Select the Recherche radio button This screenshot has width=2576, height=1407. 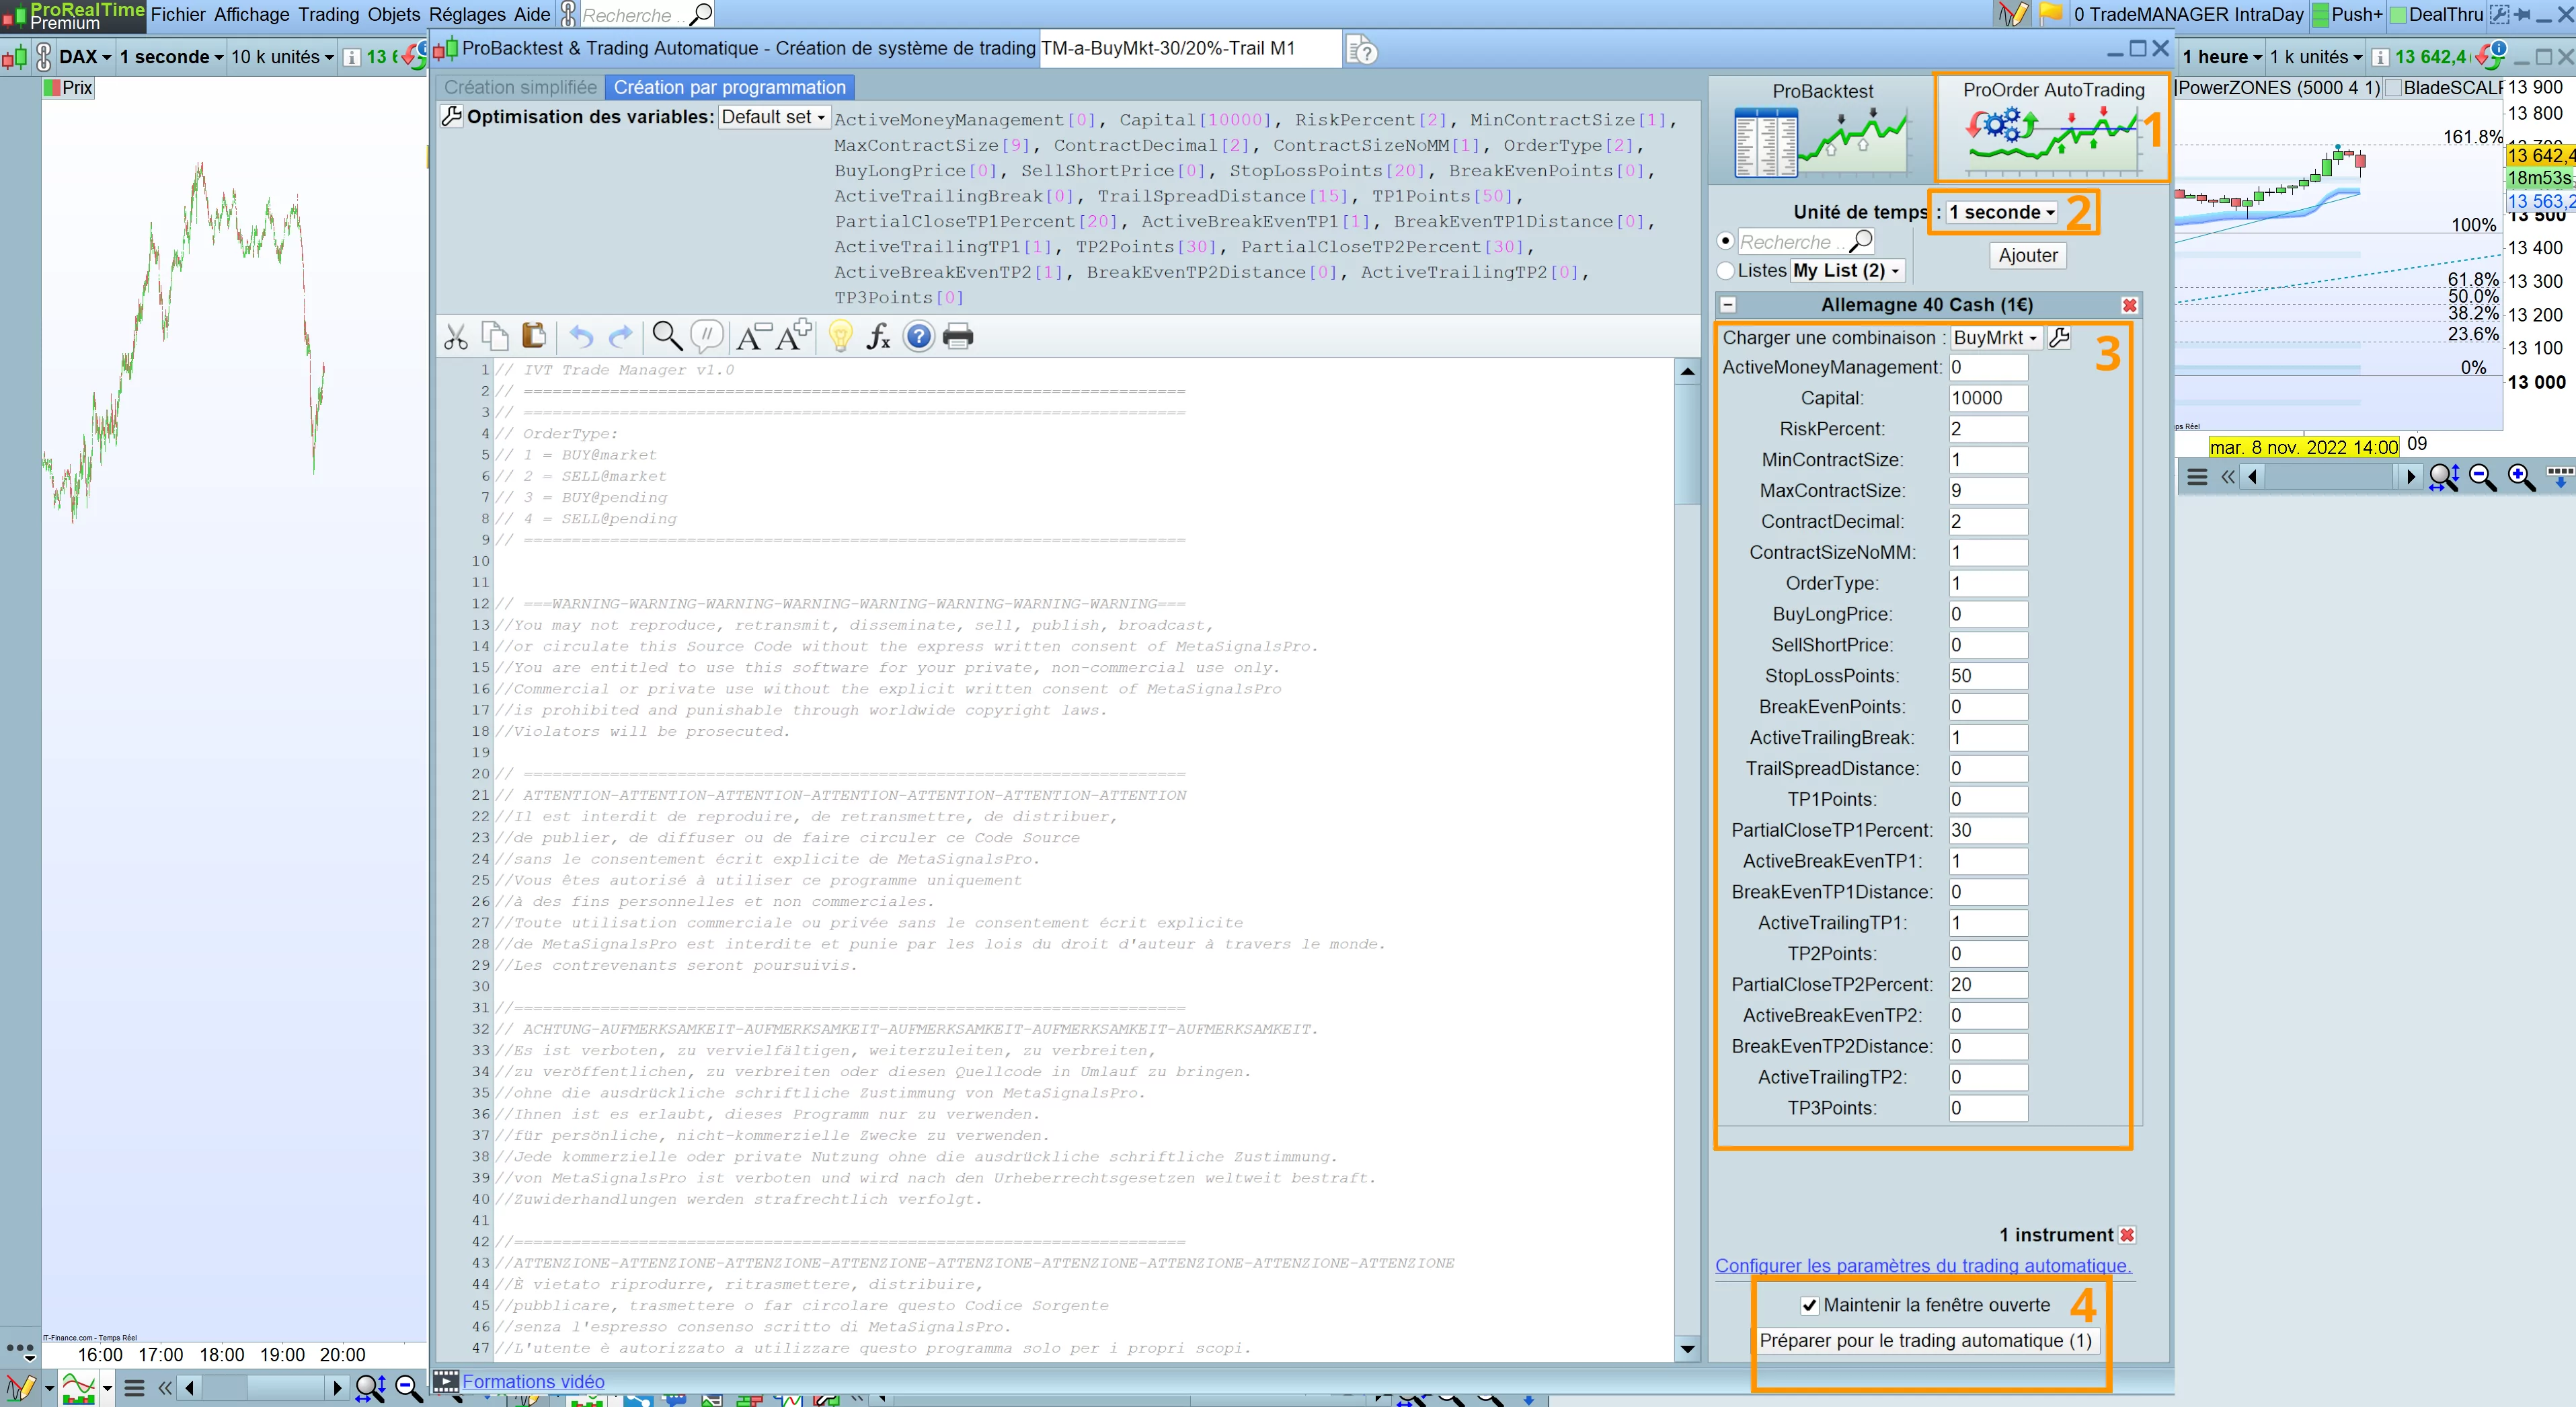(x=1725, y=241)
